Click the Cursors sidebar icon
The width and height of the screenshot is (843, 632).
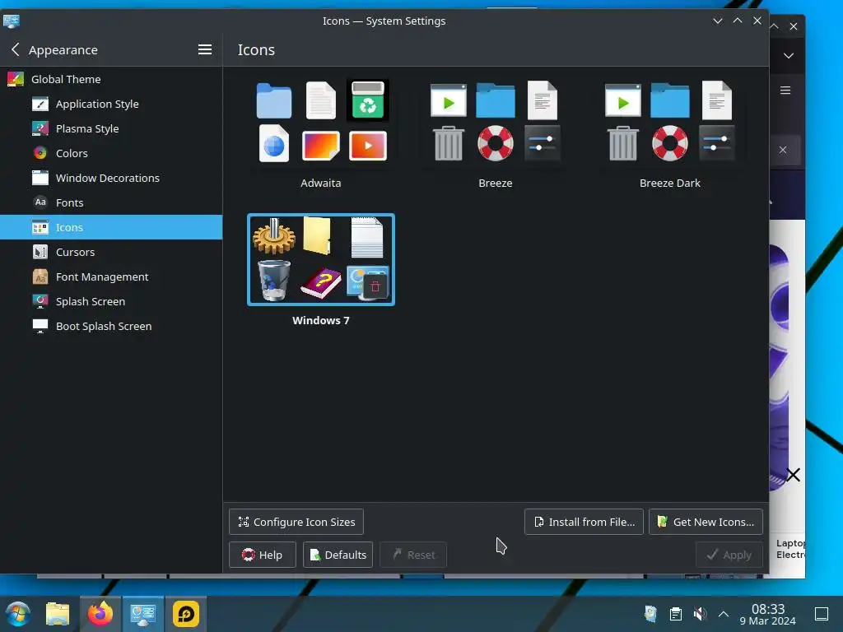point(40,252)
